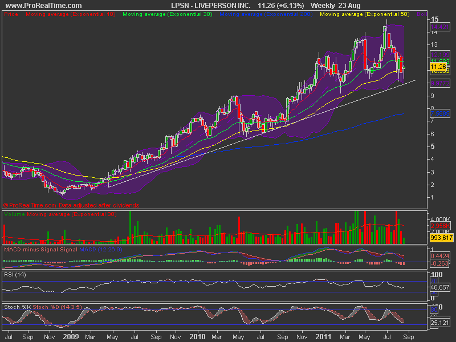Screen dimensions: 456x342
Task: Click the 9 tick on price axis
Action: click(x=433, y=96)
